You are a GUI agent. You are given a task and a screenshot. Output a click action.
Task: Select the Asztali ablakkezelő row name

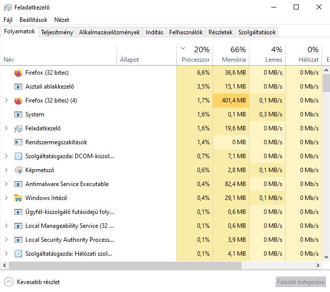click(50, 87)
